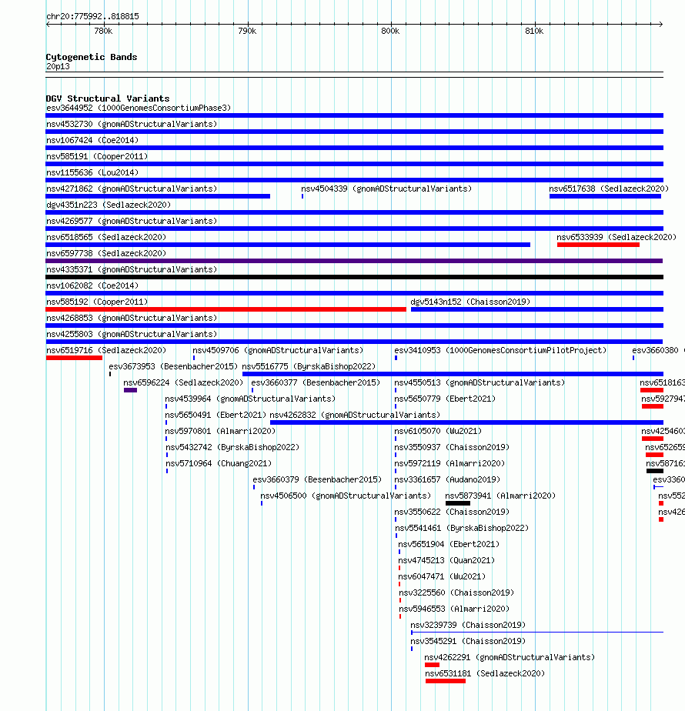Image resolution: width=685 pixels, height=711 pixels.
Task: Open the esv3673953 (Besenbacher2015) label
Action: 173,366
